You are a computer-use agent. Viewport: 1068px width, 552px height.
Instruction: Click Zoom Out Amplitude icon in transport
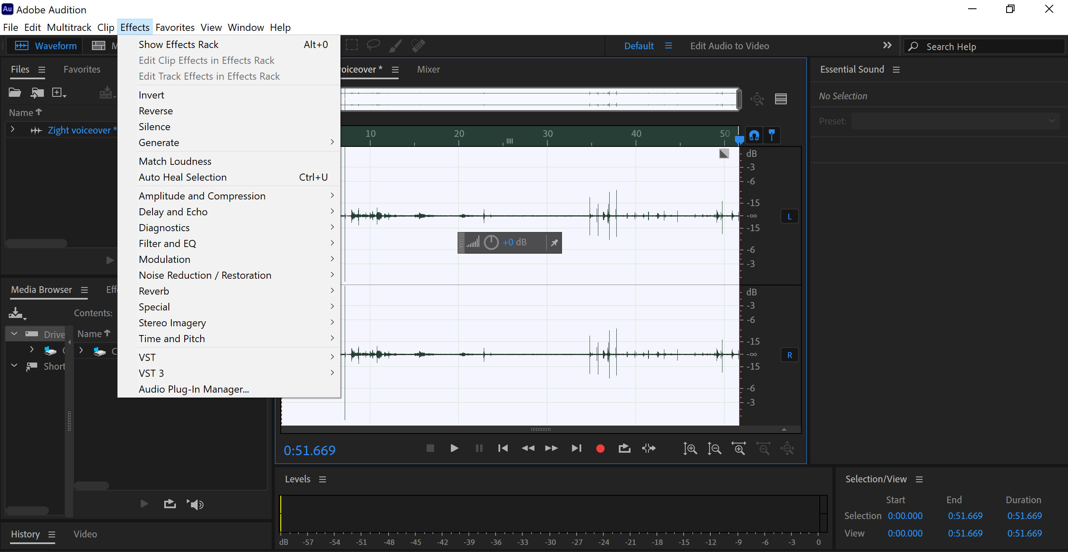(714, 449)
